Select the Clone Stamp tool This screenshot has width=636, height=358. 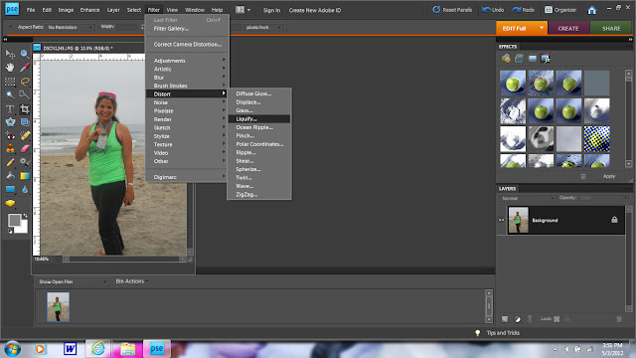(10, 149)
